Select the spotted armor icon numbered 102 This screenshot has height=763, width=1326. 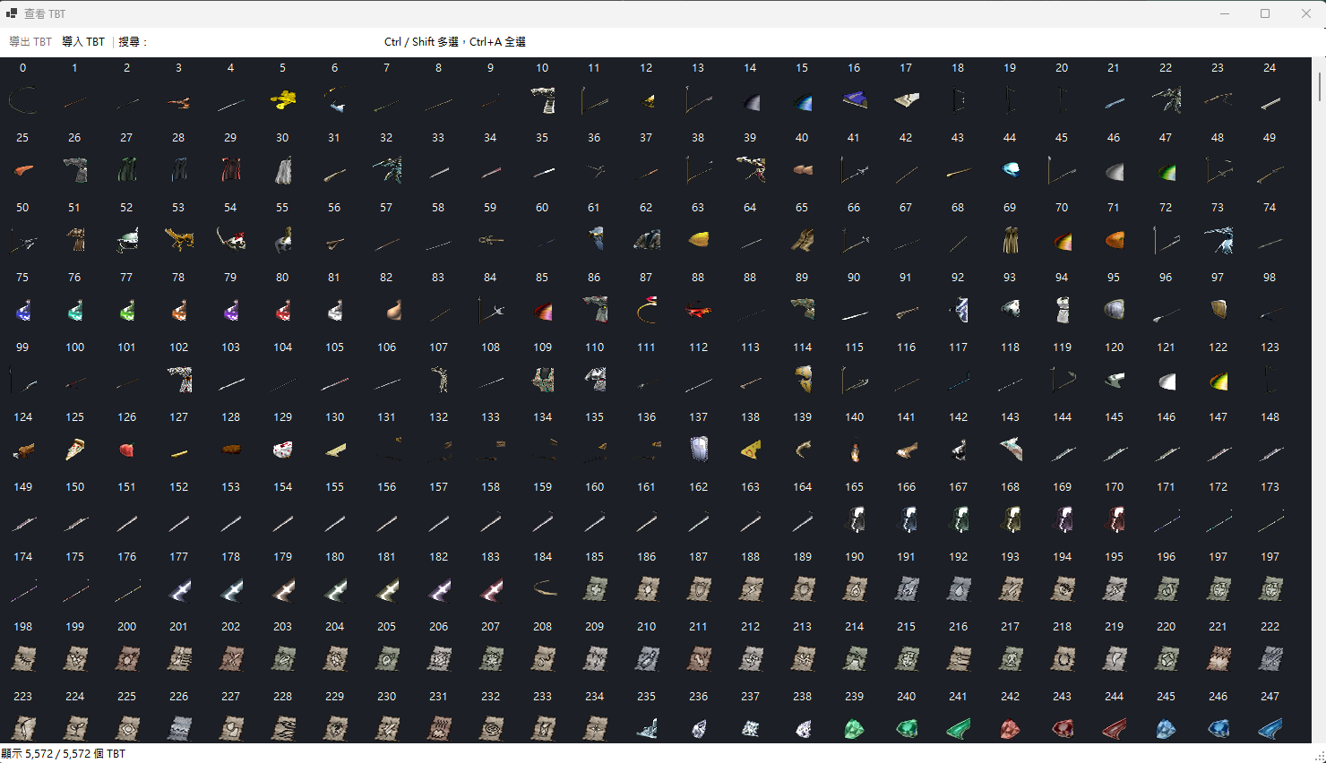pyautogui.click(x=179, y=380)
